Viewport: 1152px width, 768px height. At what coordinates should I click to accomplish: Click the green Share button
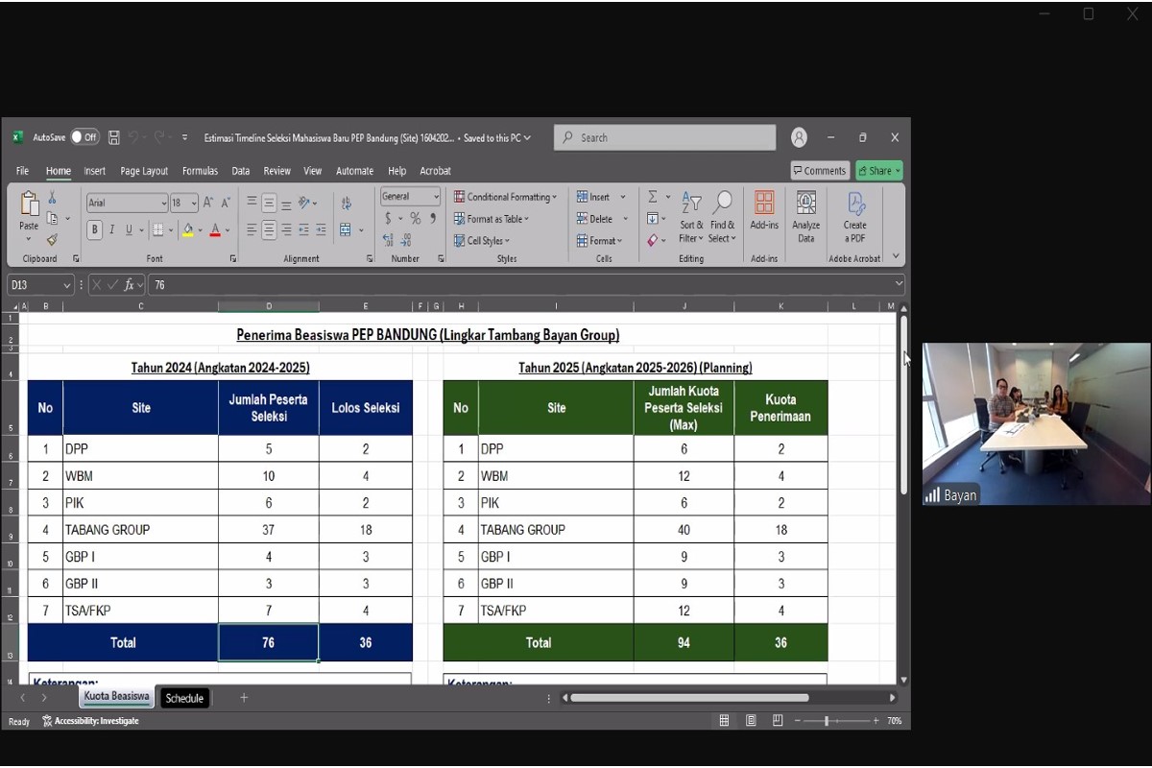tap(878, 171)
